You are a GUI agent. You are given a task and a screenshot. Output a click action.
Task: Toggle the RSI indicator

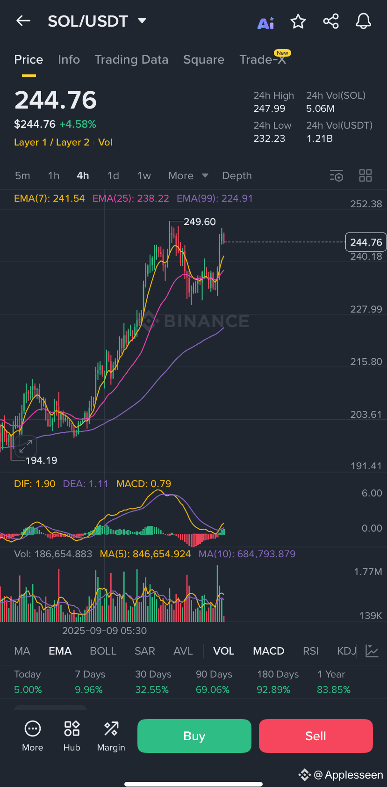311,651
